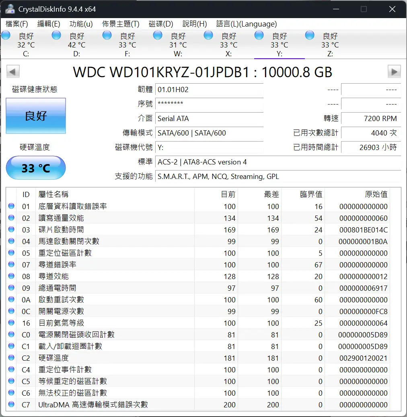Image resolution: width=407 pixels, height=417 pixels.
Task: Click the supported features S.M.A.R.T. field
Action: (278, 176)
